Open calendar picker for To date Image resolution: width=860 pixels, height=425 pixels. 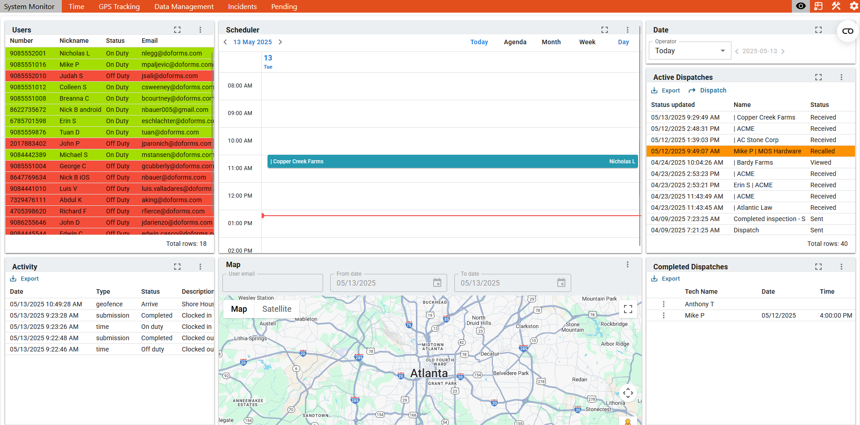point(561,283)
